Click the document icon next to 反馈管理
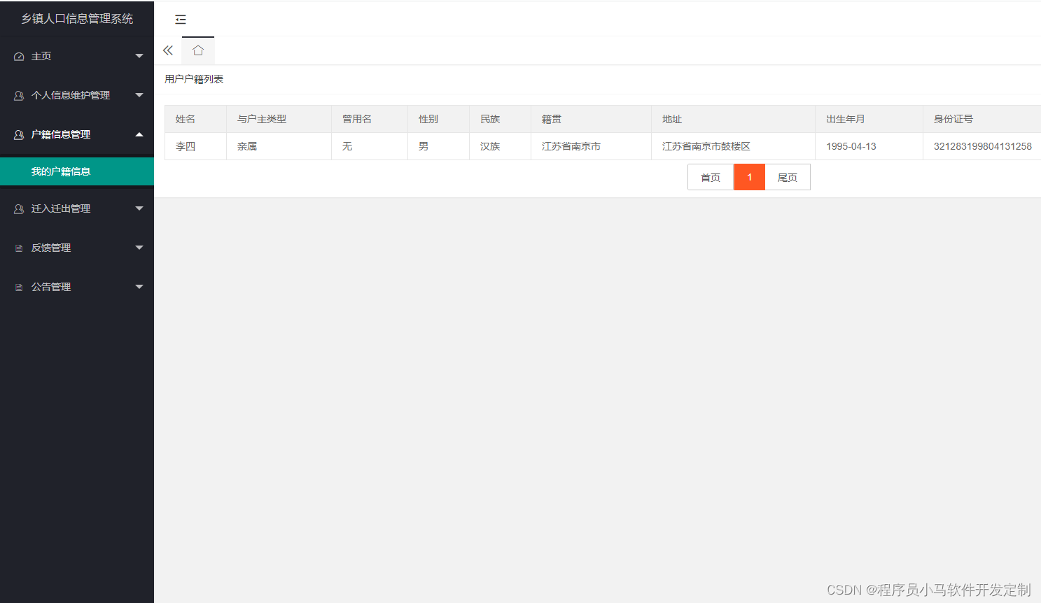Screen dimensions: 1041x603 (x=18, y=247)
